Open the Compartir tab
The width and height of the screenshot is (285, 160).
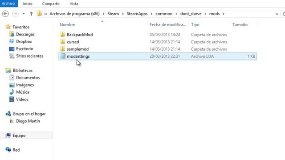pos(51,4)
